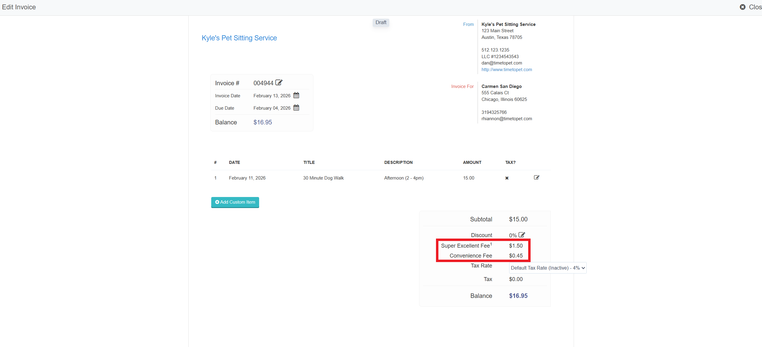
Task: Click the tax X mark for Dog Walk row
Action: pos(507,178)
